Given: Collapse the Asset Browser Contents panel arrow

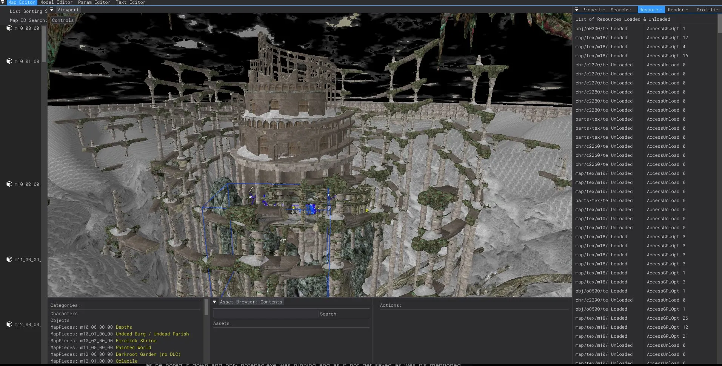Looking at the screenshot, I should (x=214, y=302).
